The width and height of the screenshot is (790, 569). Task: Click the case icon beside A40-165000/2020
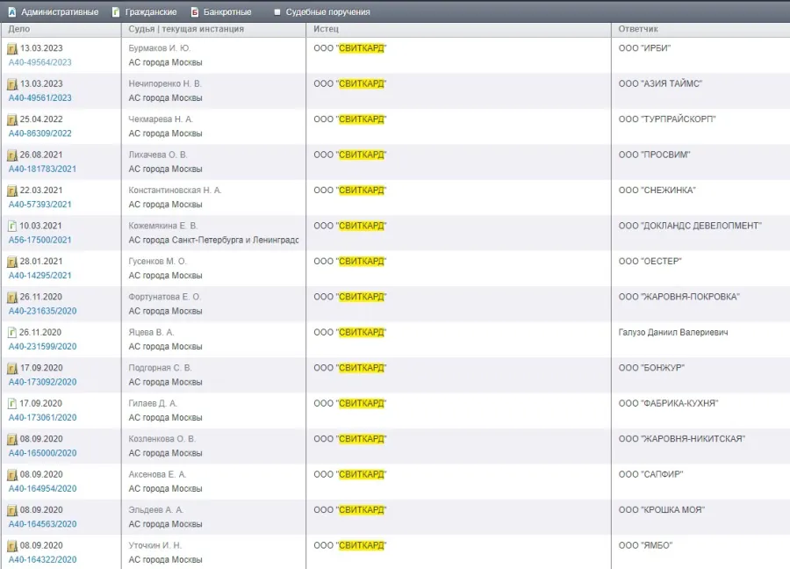(12, 439)
